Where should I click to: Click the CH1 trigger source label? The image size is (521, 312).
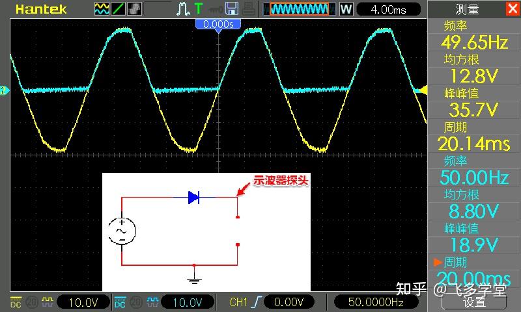pyautogui.click(x=239, y=302)
